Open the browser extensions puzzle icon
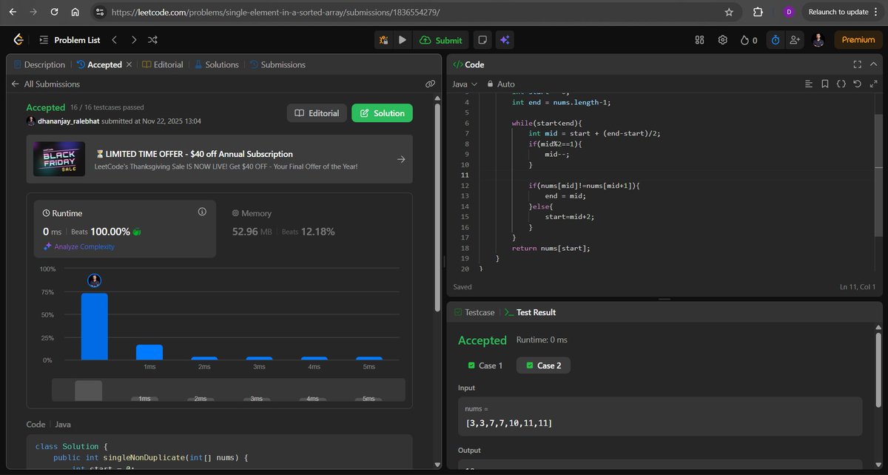 [x=758, y=12]
